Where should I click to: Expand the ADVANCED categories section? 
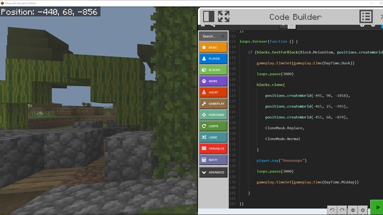coord(213,172)
